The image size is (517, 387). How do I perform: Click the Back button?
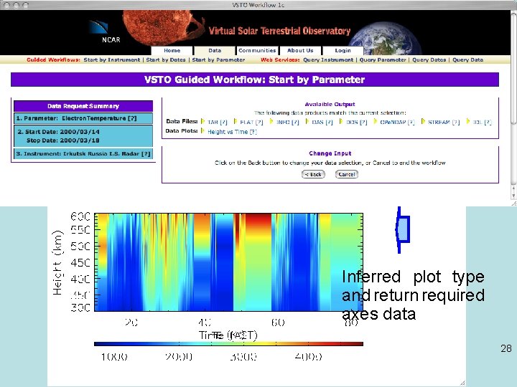click(x=313, y=174)
